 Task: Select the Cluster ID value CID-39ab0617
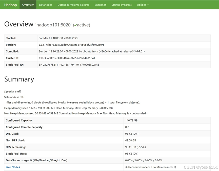tap(67, 58)
